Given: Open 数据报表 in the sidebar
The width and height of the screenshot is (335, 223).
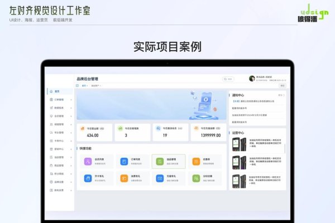Looking at the screenshot, I should click(x=60, y=108).
